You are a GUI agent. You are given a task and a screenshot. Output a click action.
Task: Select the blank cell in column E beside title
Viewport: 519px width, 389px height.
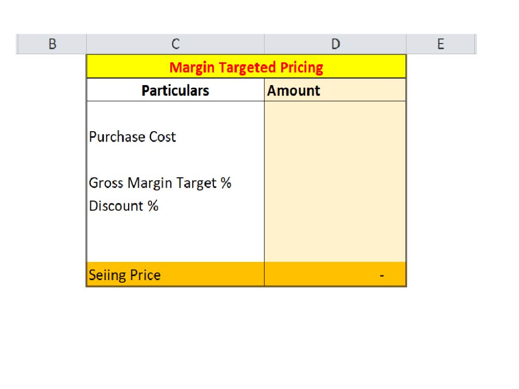(441, 66)
